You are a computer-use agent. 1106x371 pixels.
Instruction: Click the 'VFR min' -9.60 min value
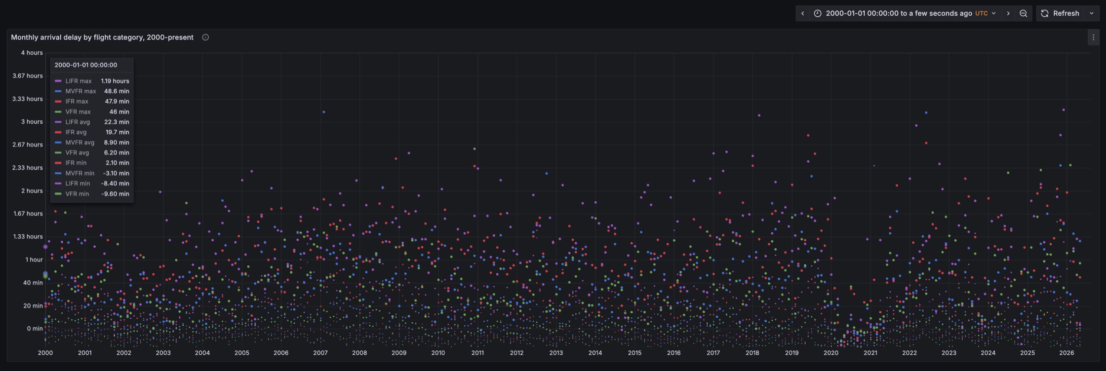116,194
